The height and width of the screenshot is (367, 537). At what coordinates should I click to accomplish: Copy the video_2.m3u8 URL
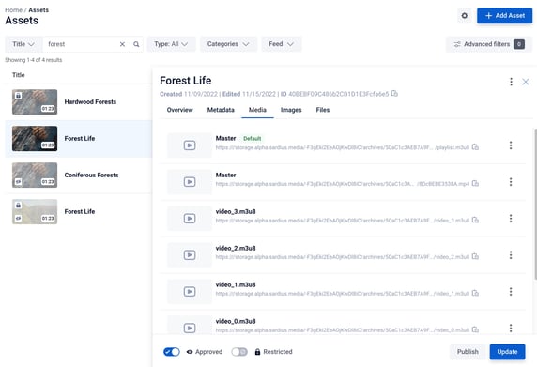click(x=475, y=257)
